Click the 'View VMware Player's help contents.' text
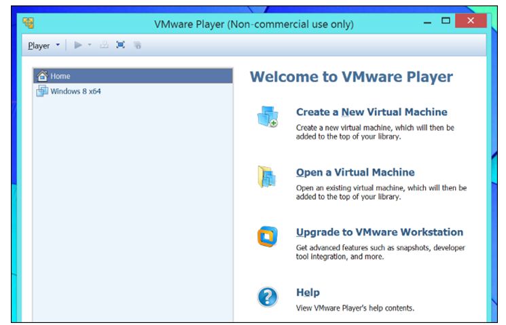This screenshot has width=506, height=325. coord(355,308)
